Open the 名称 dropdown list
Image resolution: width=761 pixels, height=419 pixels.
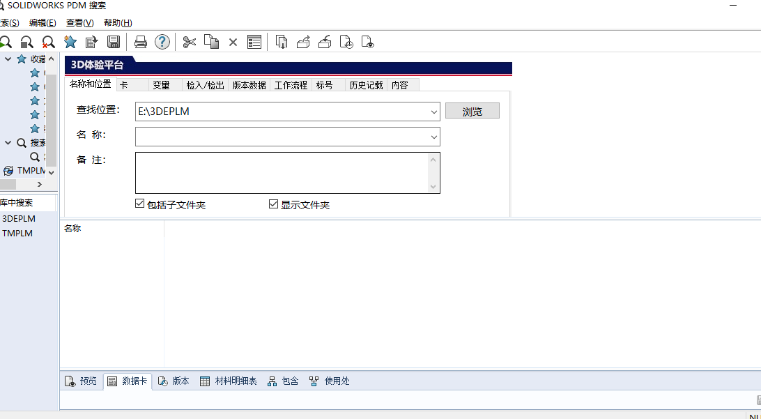click(x=434, y=137)
